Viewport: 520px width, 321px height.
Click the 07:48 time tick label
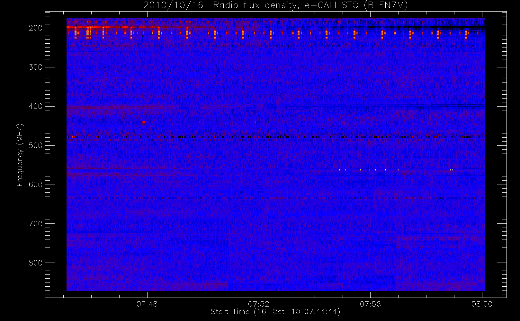147,304
